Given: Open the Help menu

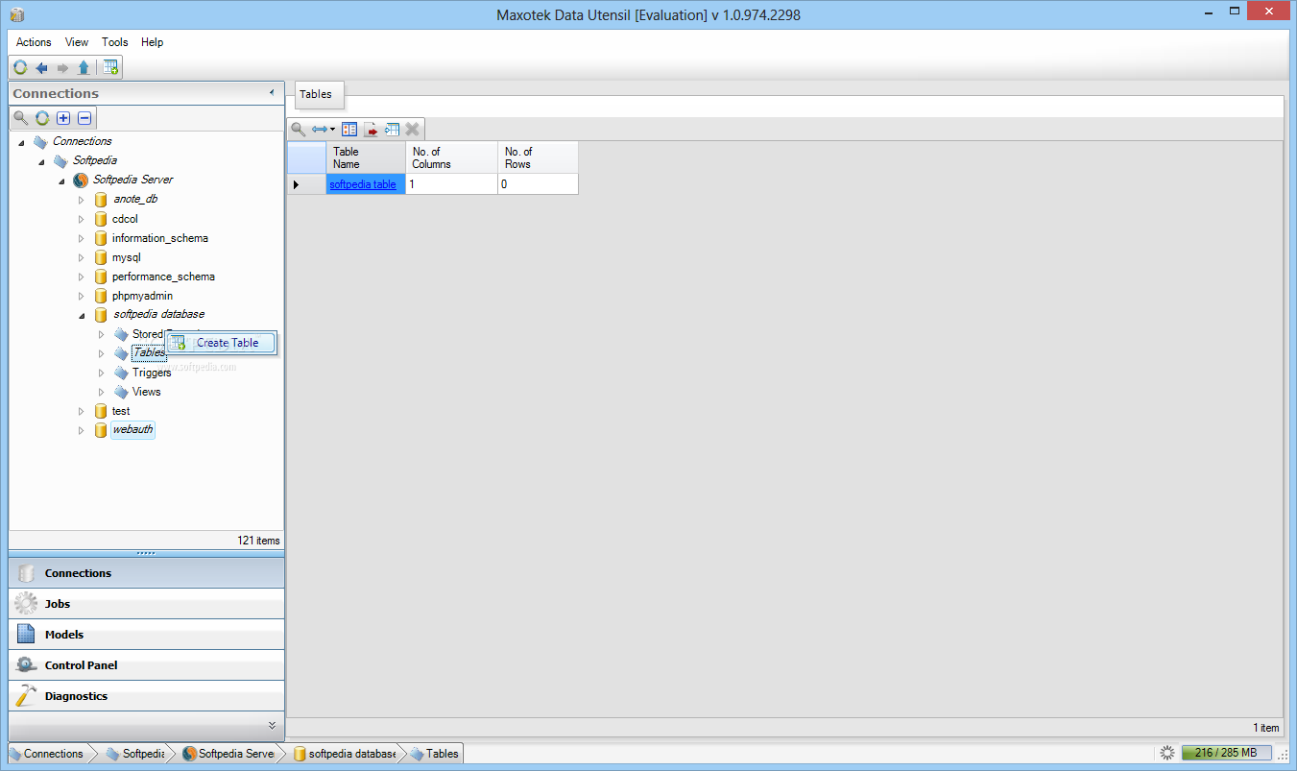Looking at the screenshot, I should 153,42.
